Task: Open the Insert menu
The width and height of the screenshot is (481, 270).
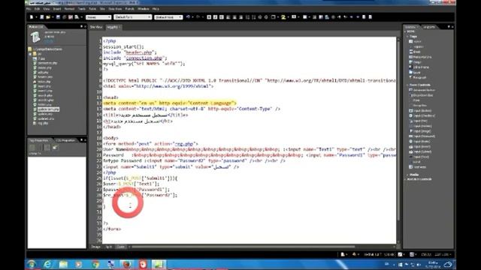Action: [x=57, y=9]
